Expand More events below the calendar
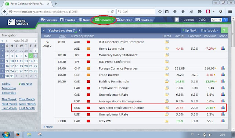 coord(48,127)
